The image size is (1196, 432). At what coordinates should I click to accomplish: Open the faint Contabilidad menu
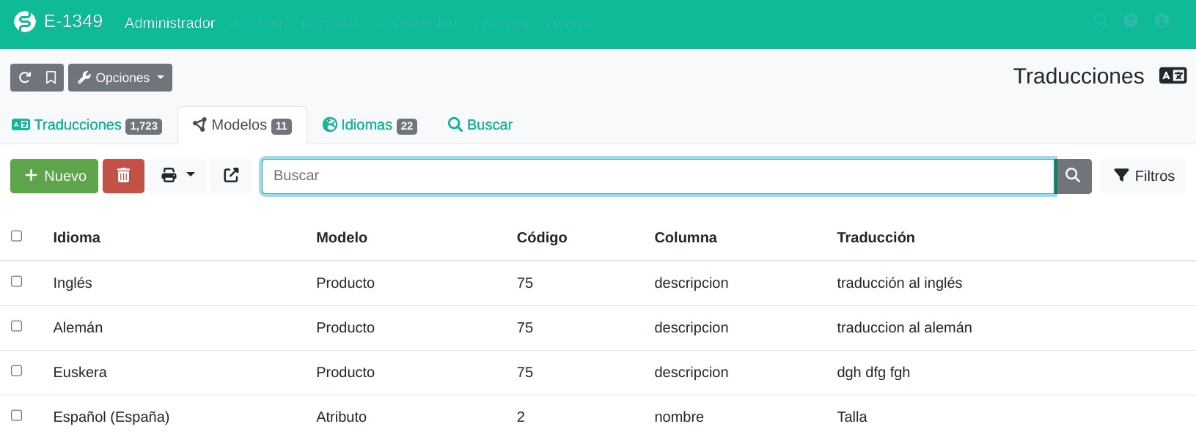pyautogui.click(x=417, y=23)
